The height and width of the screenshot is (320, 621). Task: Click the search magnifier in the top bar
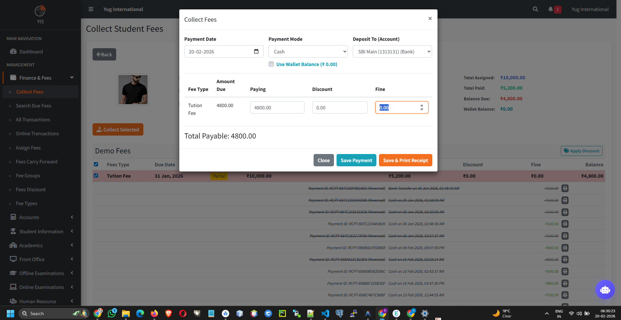(535, 9)
